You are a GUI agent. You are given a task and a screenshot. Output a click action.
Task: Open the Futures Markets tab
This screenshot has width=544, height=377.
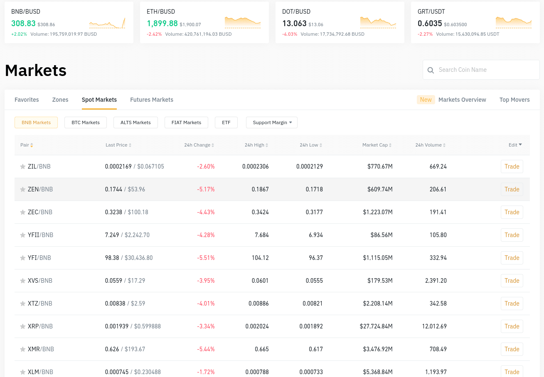pos(152,100)
